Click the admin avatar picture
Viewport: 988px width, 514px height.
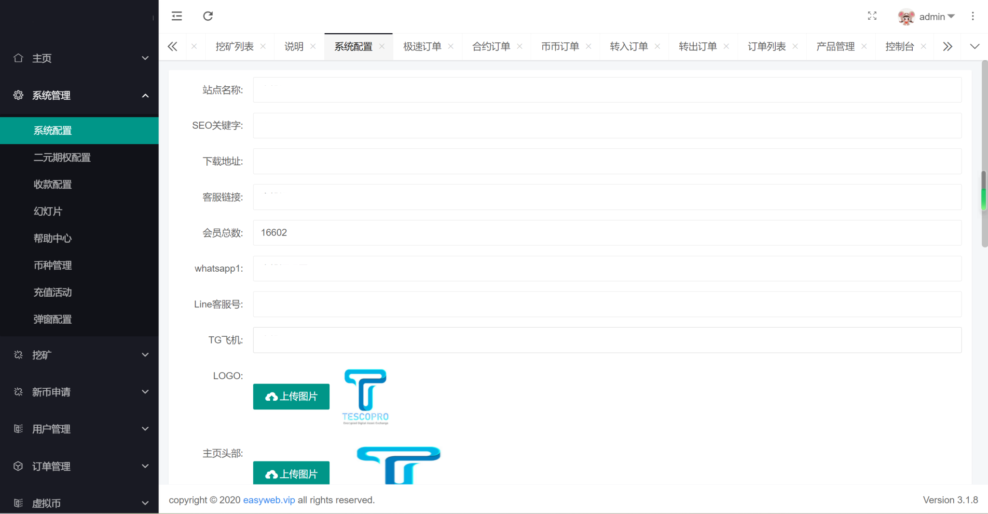click(x=906, y=17)
